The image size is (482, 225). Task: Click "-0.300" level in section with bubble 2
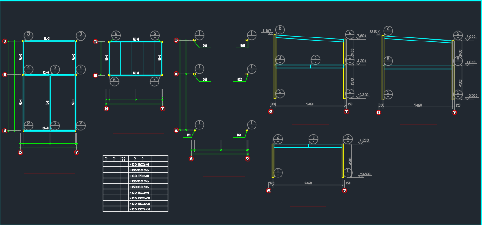pos(363,95)
